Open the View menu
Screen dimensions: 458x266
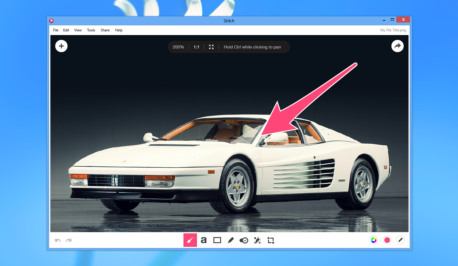[78, 30]
